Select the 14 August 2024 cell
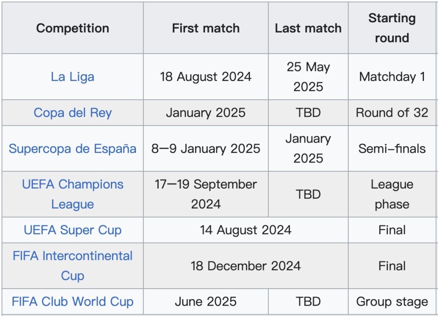The width and height of the screenshot is (438, 316). (246, 230)
